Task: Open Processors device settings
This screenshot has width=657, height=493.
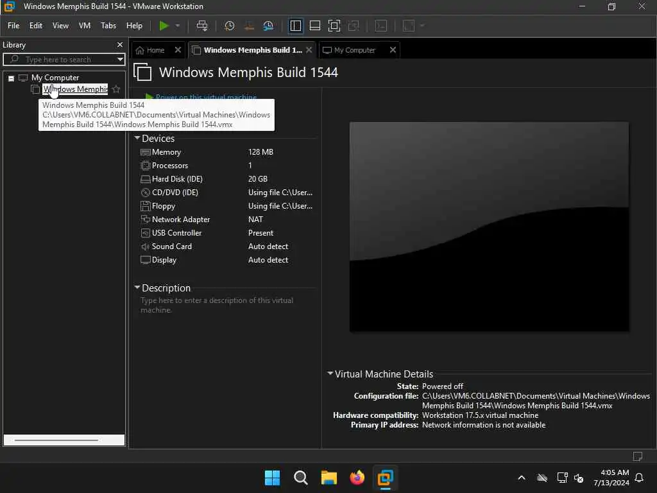Action: coord(169,166)
